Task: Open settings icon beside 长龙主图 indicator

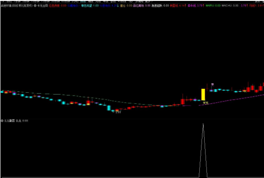Action: [x=35, y=5]
